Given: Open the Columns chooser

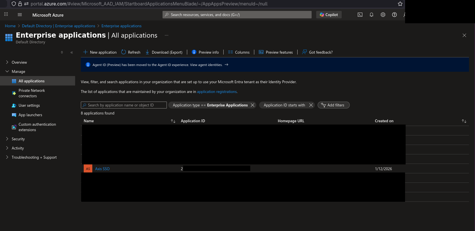Looking at the screenshot, I should point(239,52).
